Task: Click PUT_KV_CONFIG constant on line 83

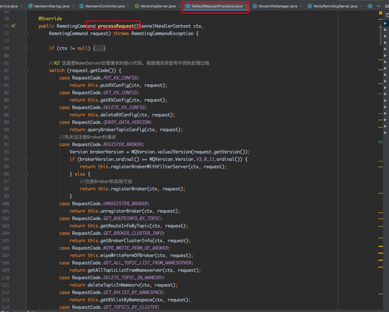Action: (121, 78)
